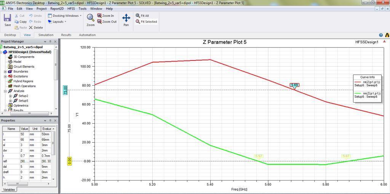Click the red icon beside HFSSDesign1 plot label

(x=384, y=41)
